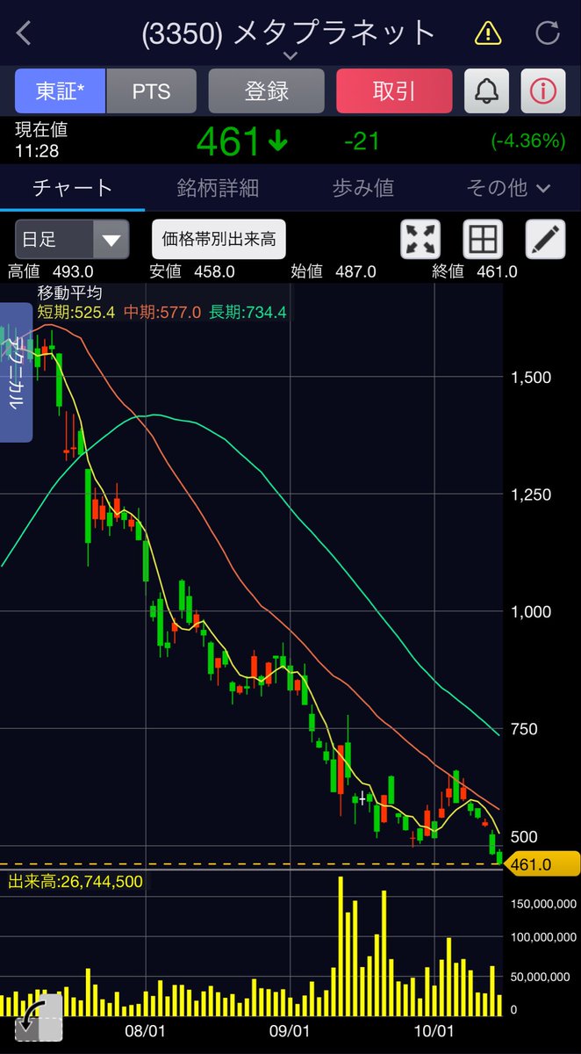Tap the 終値 461.0 value

475,271
